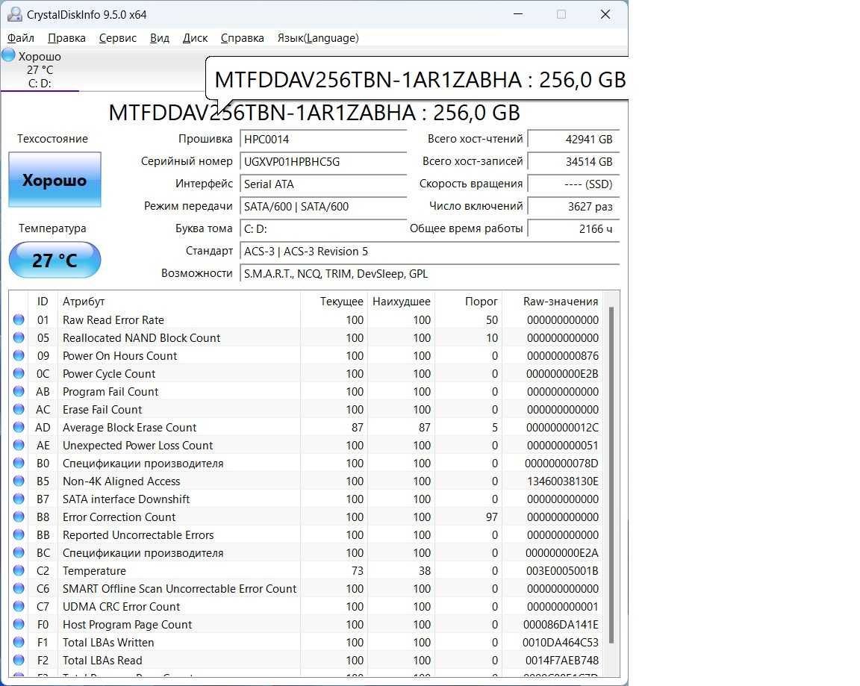
Task: Click the Возможности field with S.M.A.R.T., NCQ
Action: [429, 274]
